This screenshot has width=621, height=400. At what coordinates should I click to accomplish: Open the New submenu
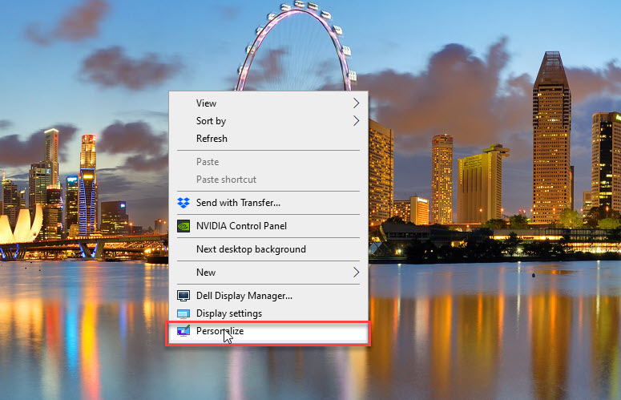(x=268, y=273)
